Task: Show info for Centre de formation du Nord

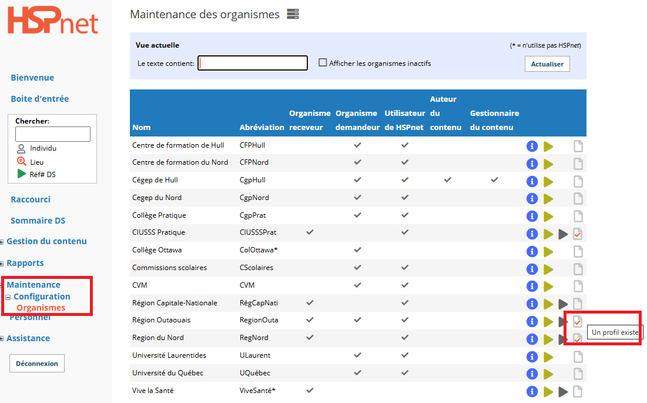Action: click(532, 164)
